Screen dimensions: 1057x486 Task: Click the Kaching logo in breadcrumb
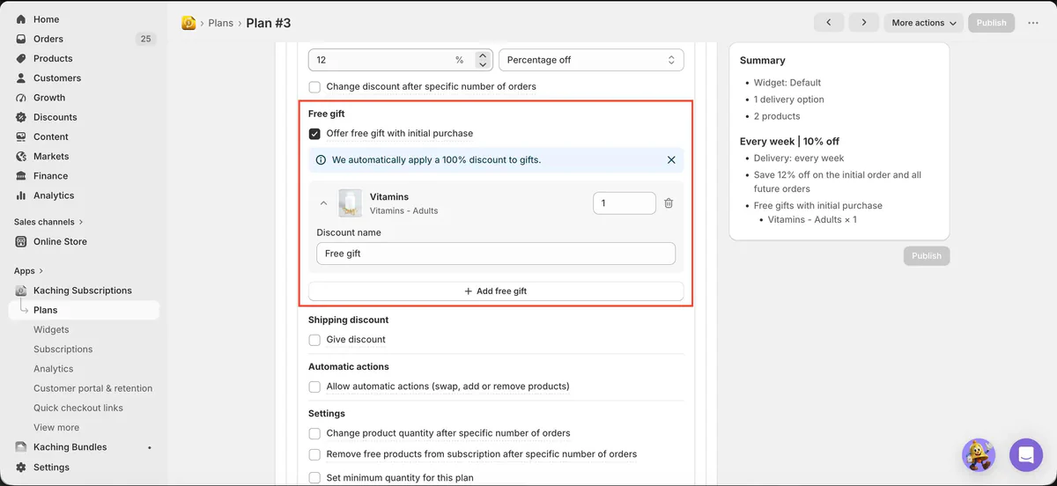(188, 23)
